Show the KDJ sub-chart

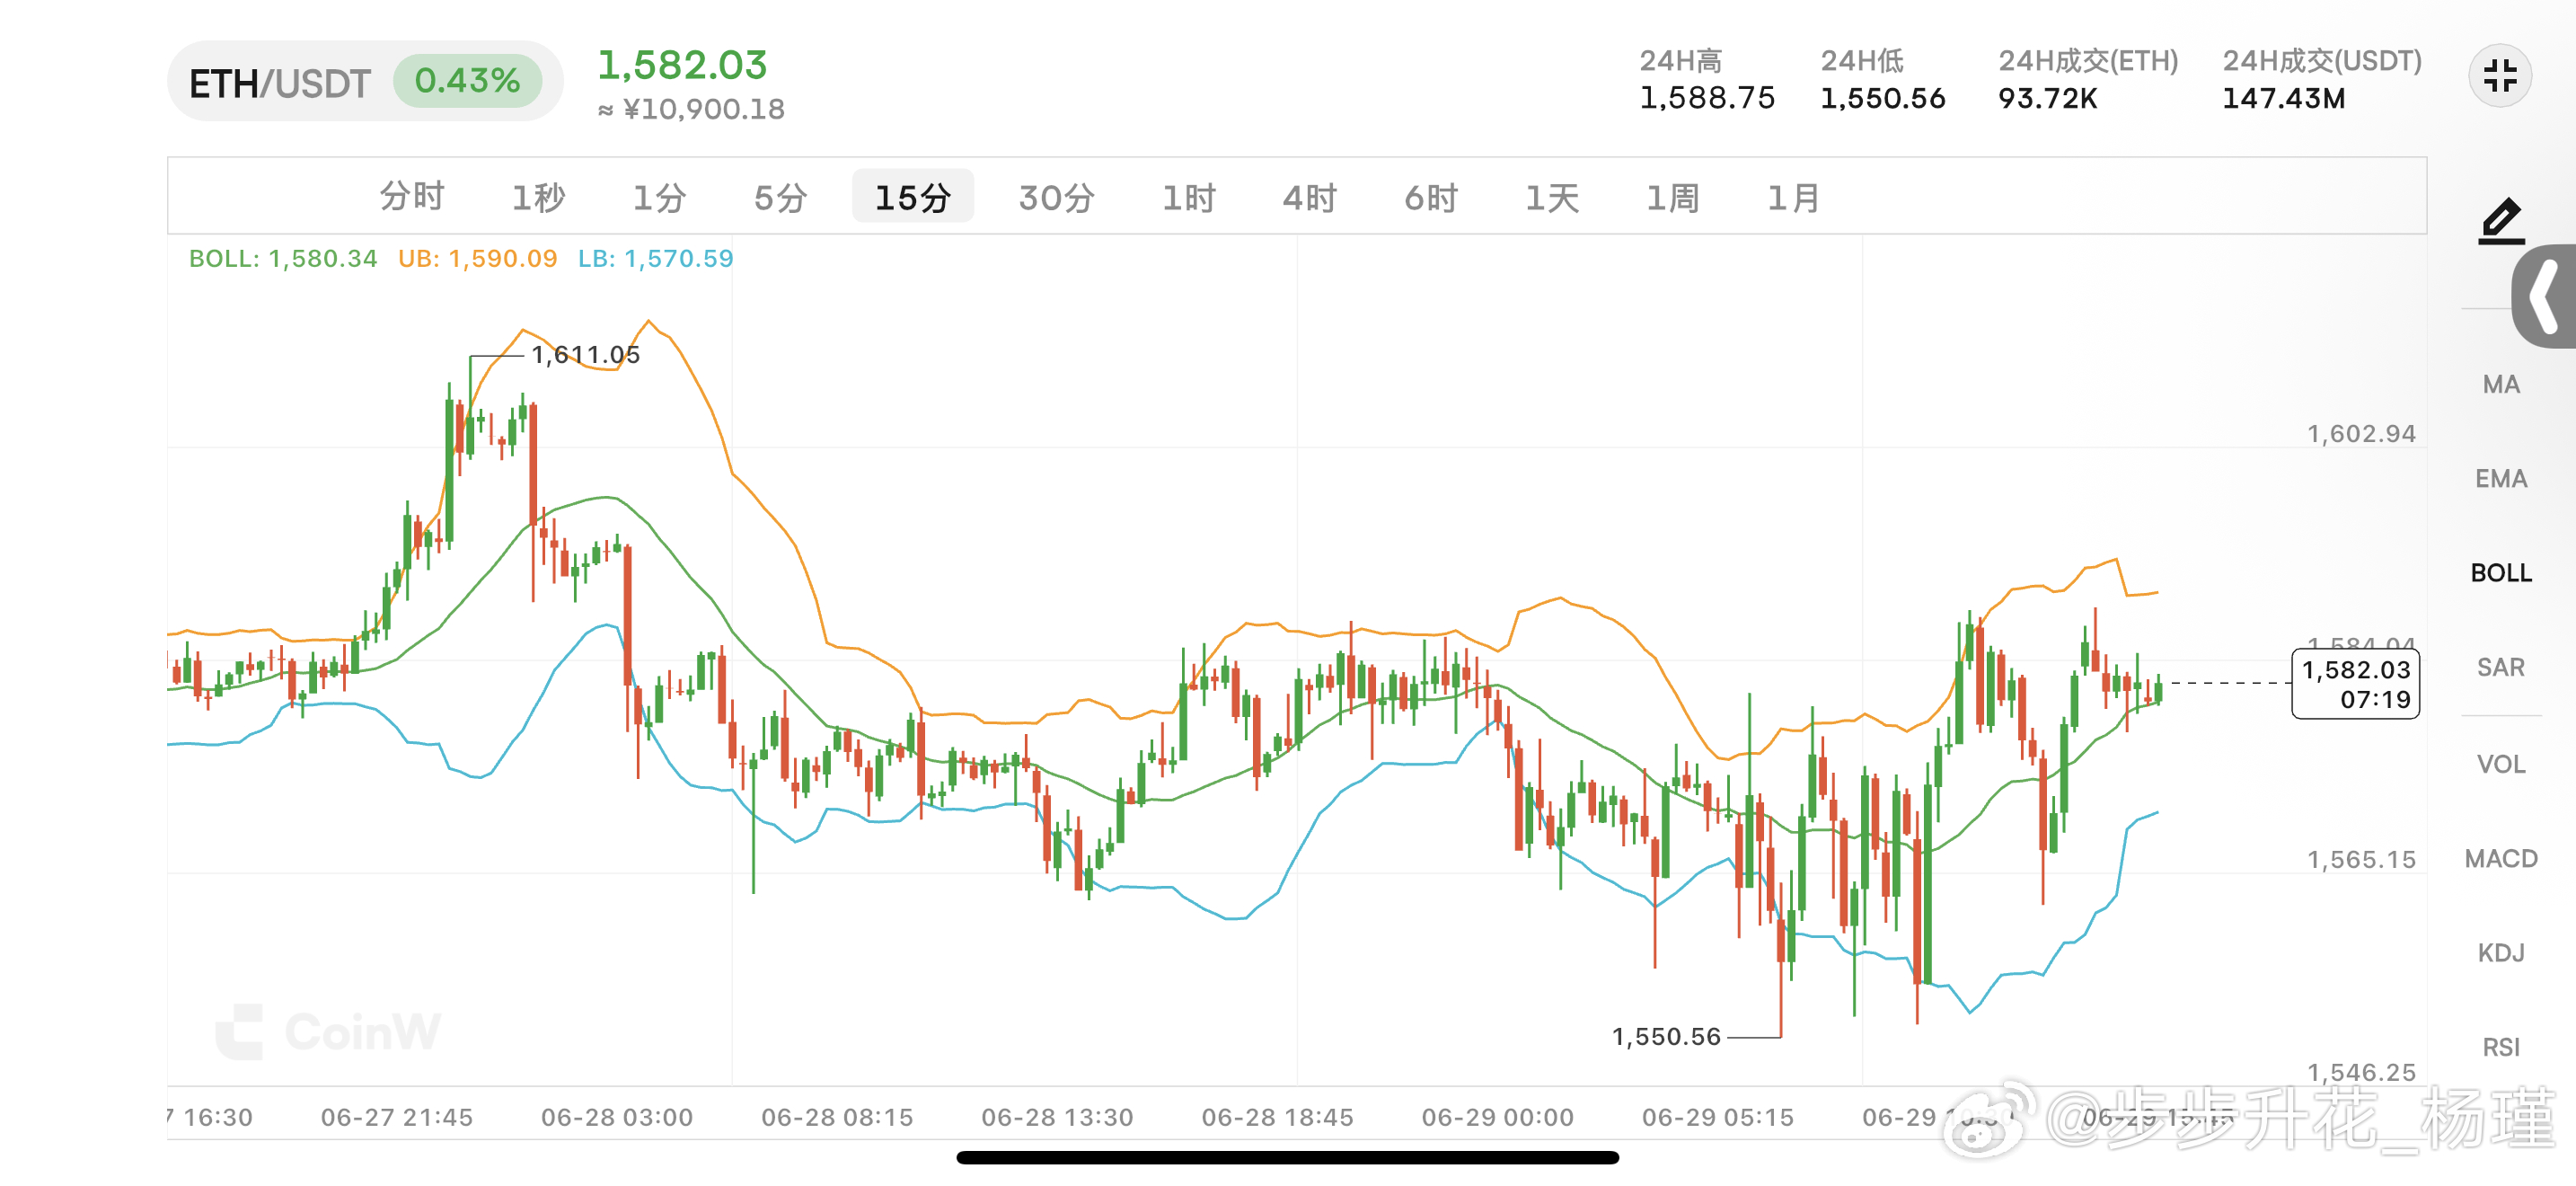pyautogui.click(x=2500, y=952)
